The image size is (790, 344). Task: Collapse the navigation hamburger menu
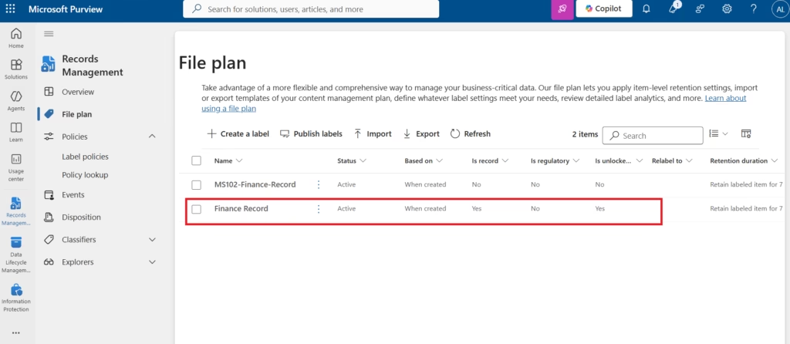click(49, 34)
